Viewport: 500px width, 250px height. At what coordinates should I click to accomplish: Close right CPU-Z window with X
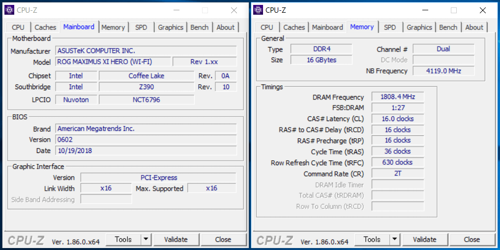click(483, 10)
